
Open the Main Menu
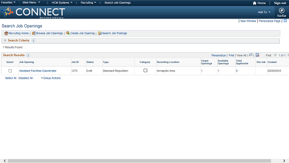pyautogui.click(x=31, y=2)
